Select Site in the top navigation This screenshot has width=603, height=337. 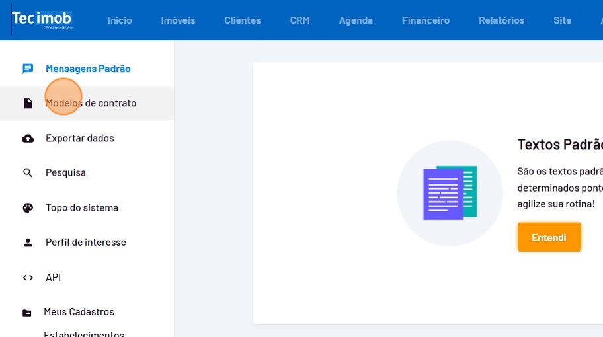click(562, 20)
